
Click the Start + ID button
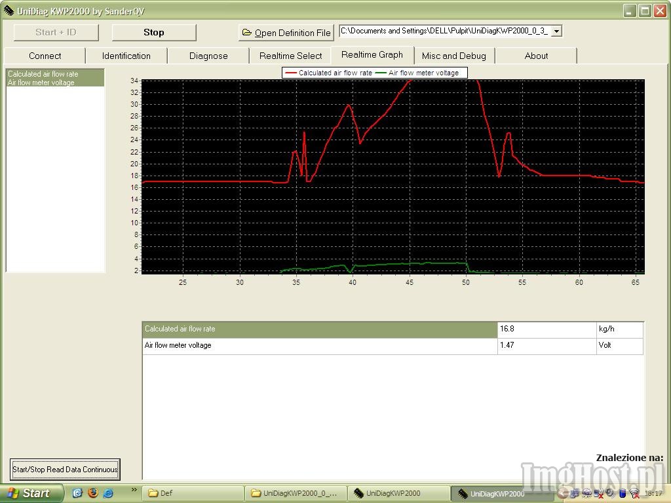tap(56, 33)
